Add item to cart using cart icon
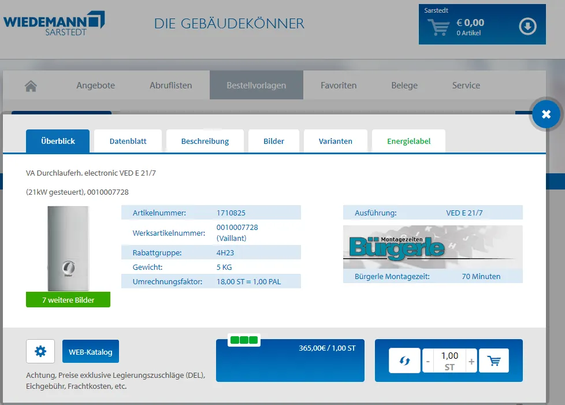 tap(494, 361)
